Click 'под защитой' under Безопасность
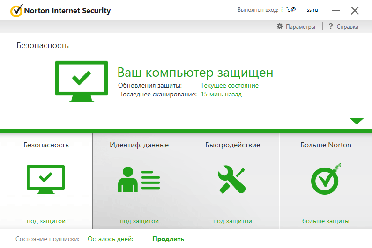Image resolution: width=372 pixels, height=248 pixels. coord(46,221)
